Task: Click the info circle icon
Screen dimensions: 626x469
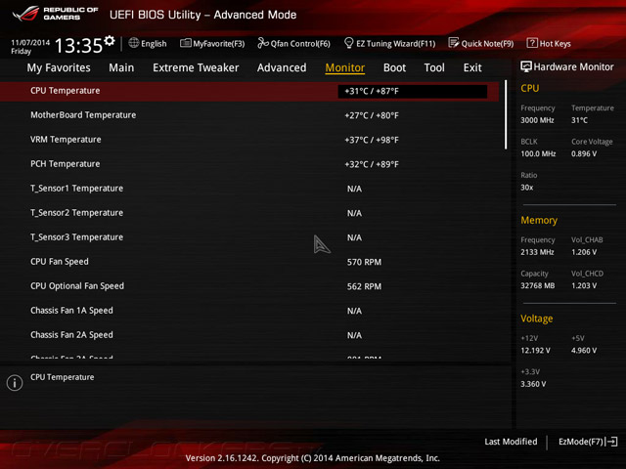Action: tap(15, 383)
